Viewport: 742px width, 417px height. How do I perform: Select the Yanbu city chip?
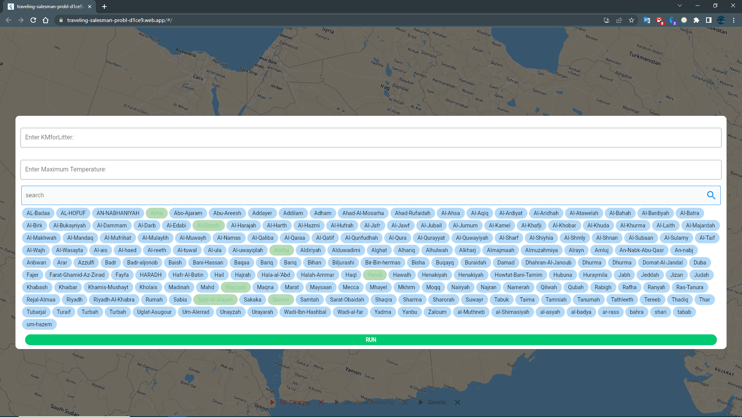409,312
